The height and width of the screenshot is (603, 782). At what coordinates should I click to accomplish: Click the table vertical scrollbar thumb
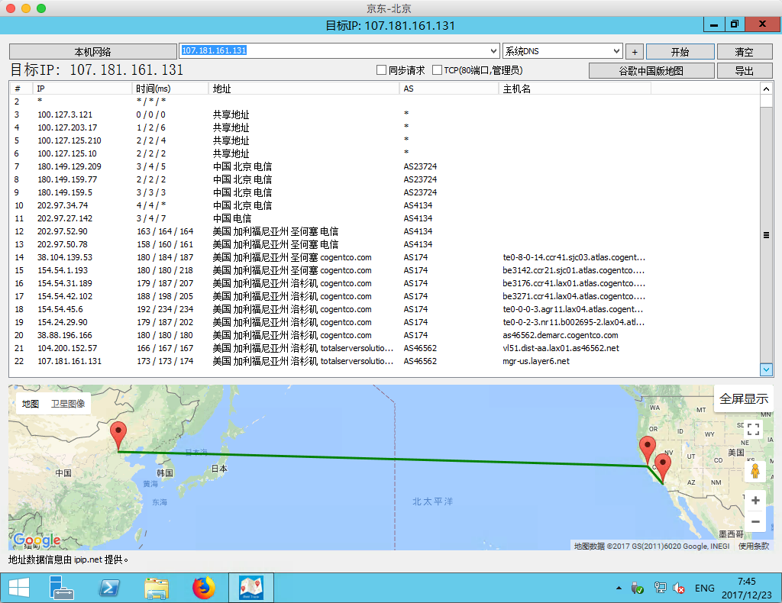click(766, 235)
